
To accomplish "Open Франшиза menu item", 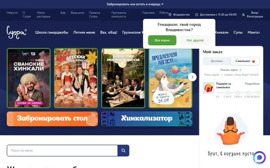I will 77,13.
